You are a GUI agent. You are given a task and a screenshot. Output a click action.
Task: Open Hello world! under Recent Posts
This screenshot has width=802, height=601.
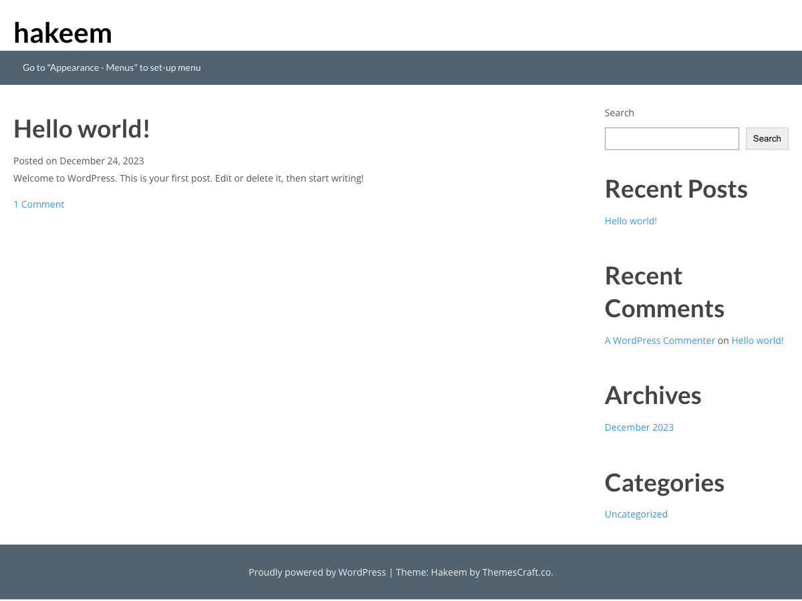(630, 220)
